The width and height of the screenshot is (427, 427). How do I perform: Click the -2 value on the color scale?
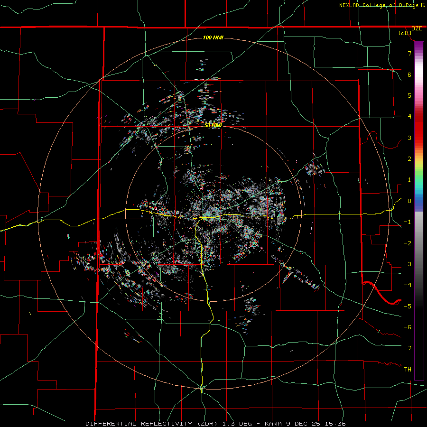tap(408, 243)
